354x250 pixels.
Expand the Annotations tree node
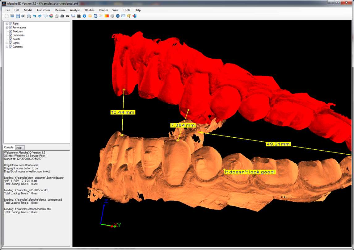7,27
